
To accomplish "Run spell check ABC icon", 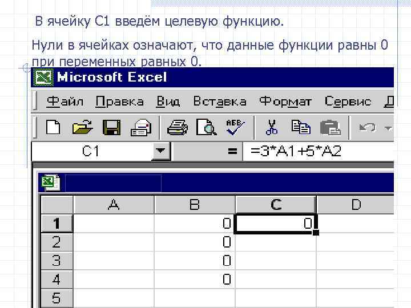I will [235, 127].
